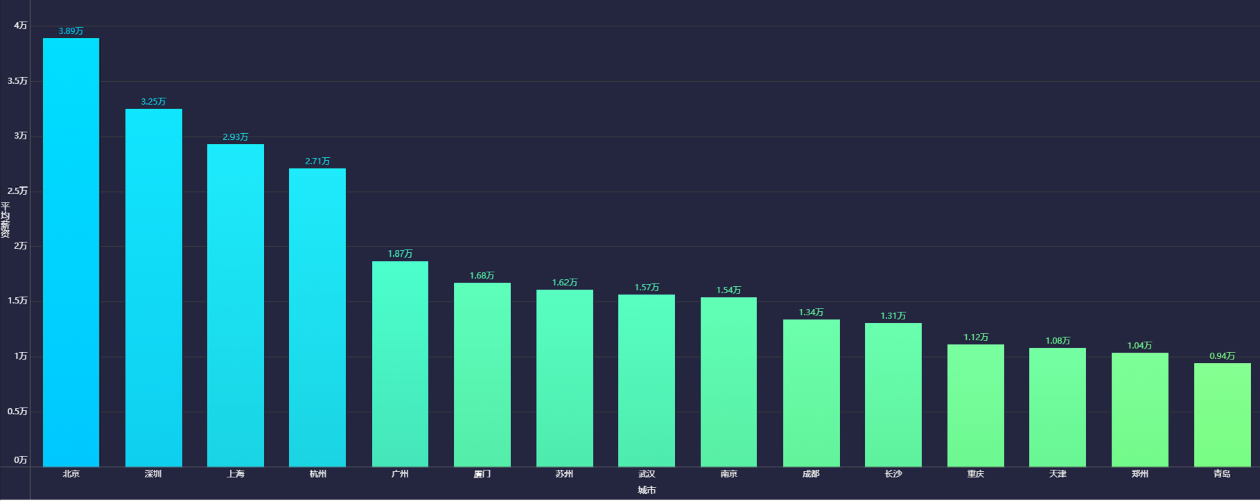
Task: Click the 北京 x-axis category label
Action: point(71,474)
